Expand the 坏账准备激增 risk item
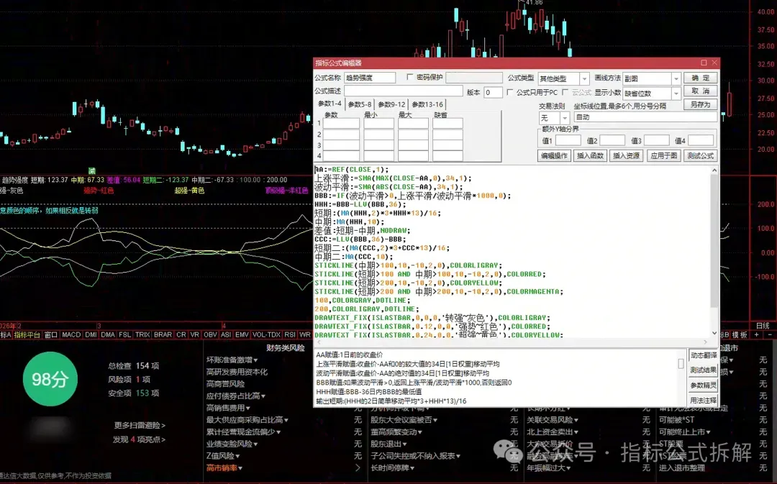Screen dimensions: 777x484 point(232,360)
